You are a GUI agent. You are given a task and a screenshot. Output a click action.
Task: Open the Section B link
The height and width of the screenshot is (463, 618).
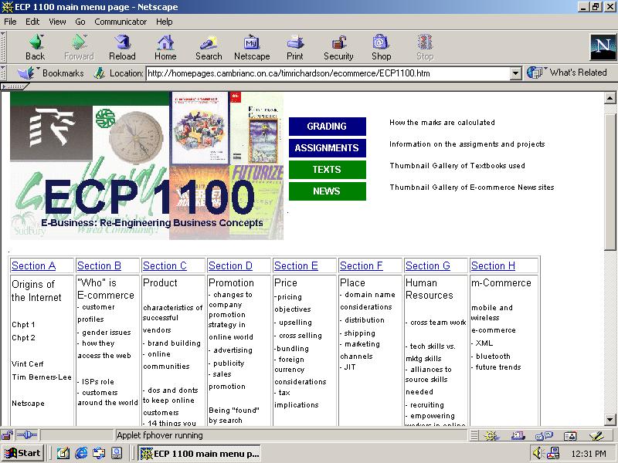(100, 265)
